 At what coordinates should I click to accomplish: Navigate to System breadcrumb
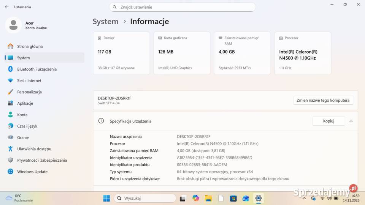pyautogui.click(x=105, y=22)
